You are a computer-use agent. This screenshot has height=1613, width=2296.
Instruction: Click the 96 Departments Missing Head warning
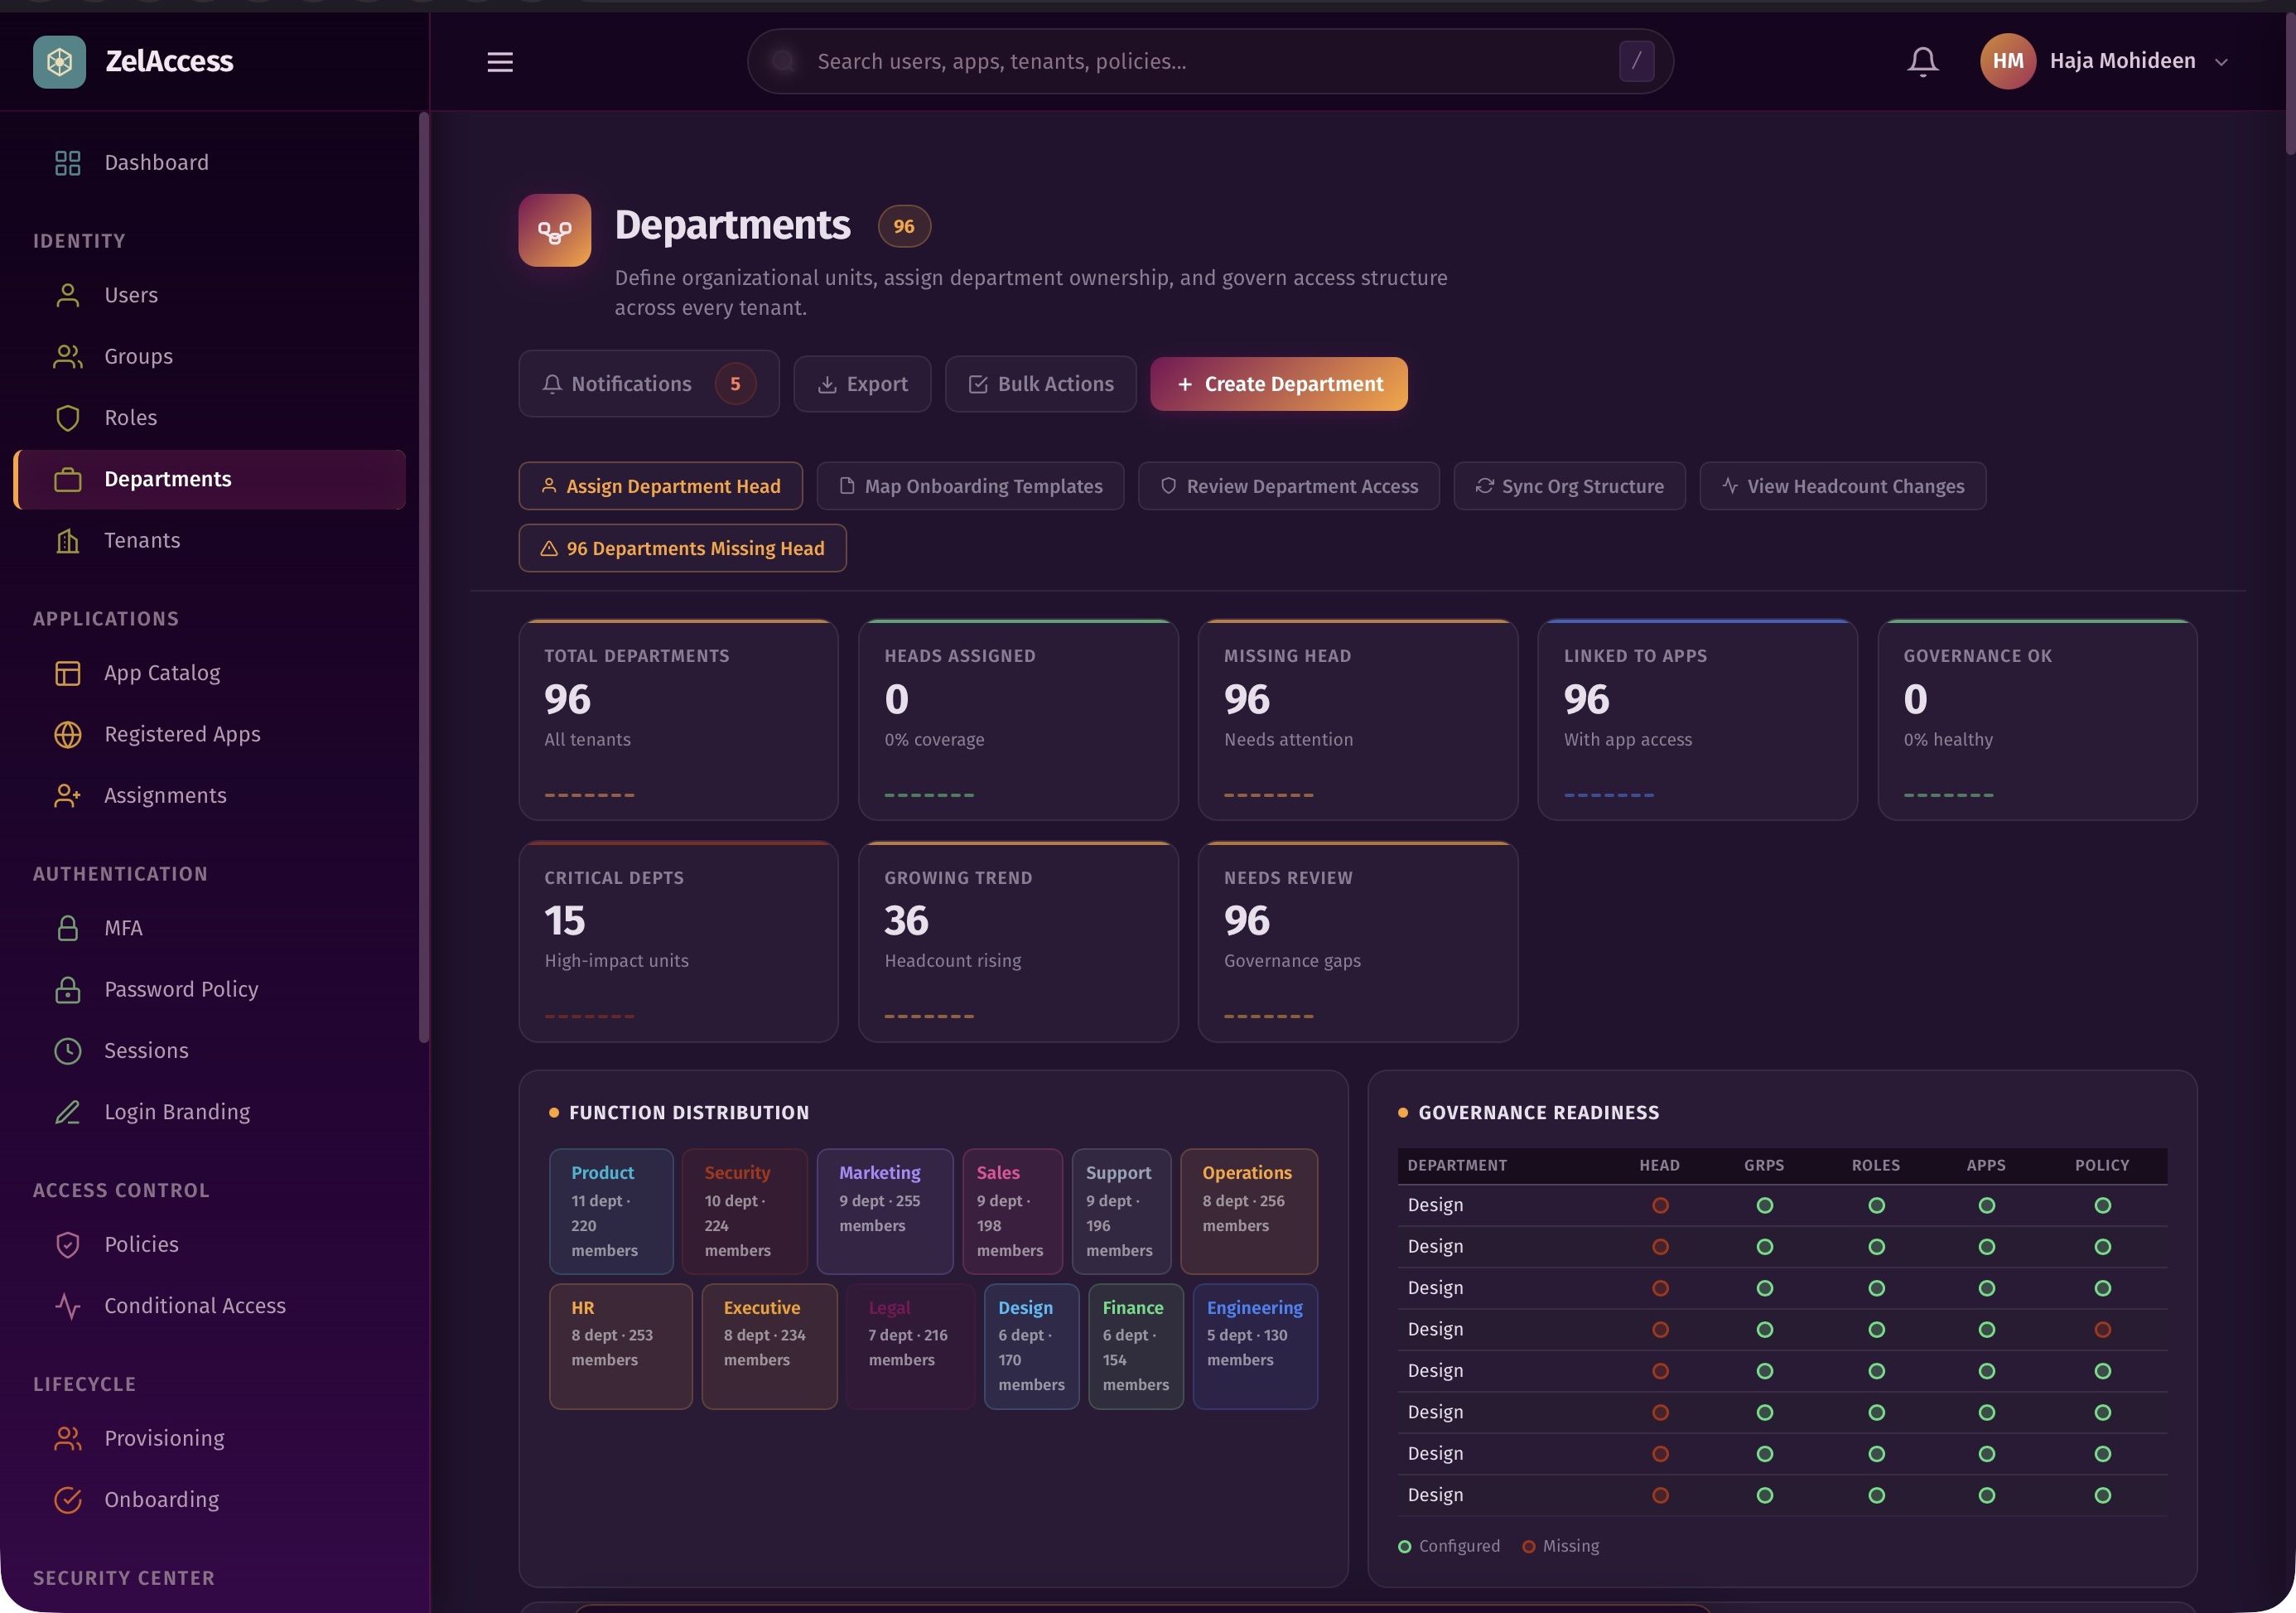[682, 548]
